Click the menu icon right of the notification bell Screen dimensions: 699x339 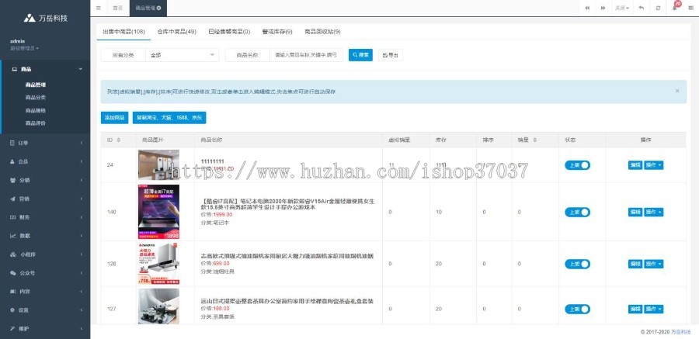tap(691, 8)
